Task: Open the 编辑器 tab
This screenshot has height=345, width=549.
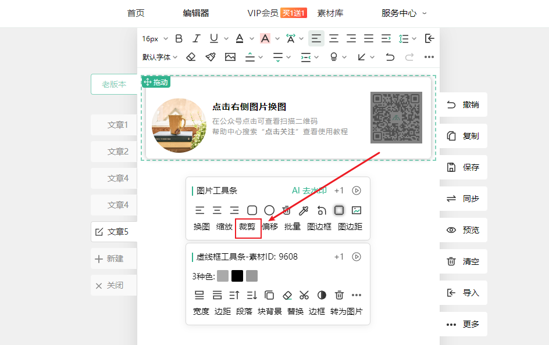Action: point(196,13)
